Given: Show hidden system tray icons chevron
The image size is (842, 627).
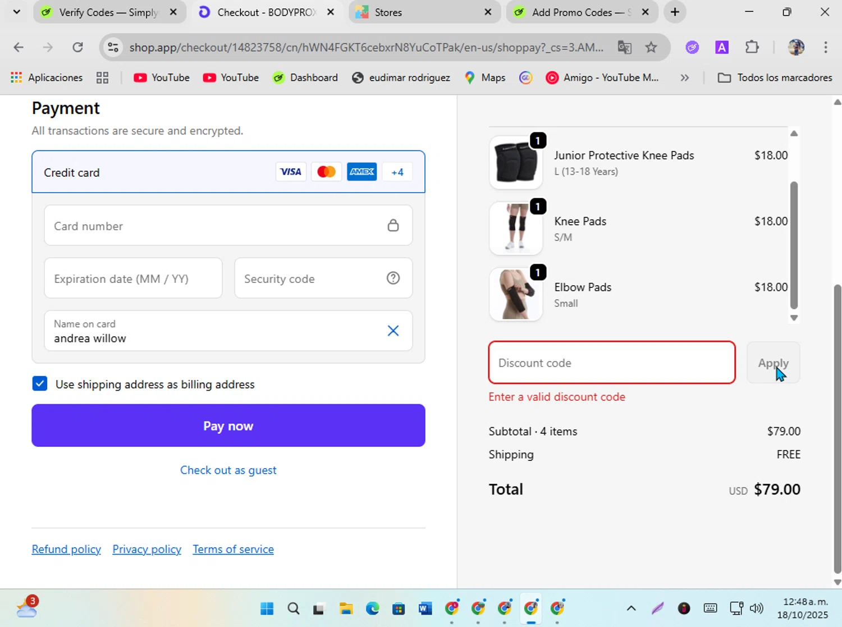Looking at the screenshot, I should point(631,608).
